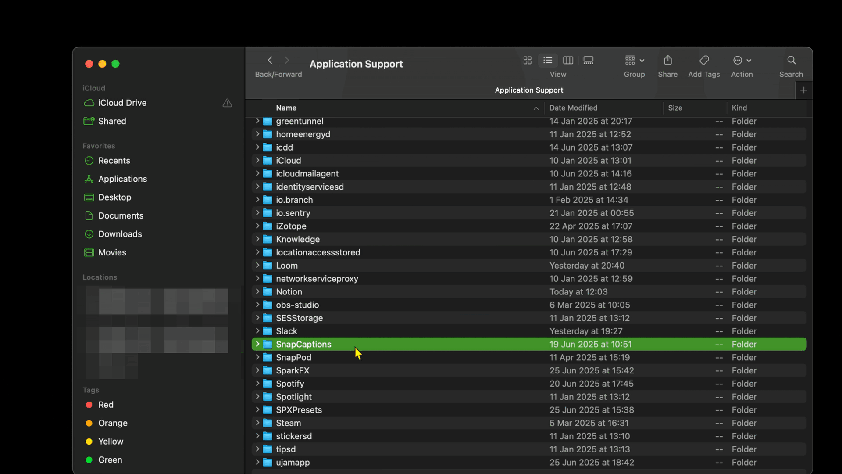The image size is (842, 474).
Task: Expand the iCloud folder
Action: [257, 160]
